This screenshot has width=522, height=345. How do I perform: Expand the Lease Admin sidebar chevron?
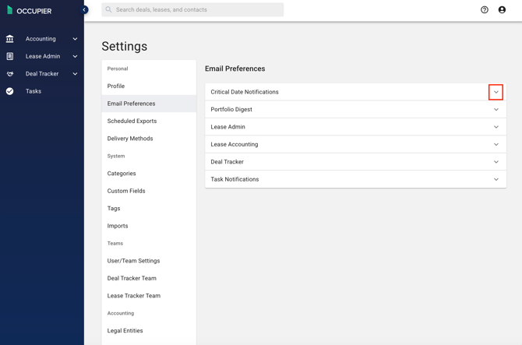(76, 57)
